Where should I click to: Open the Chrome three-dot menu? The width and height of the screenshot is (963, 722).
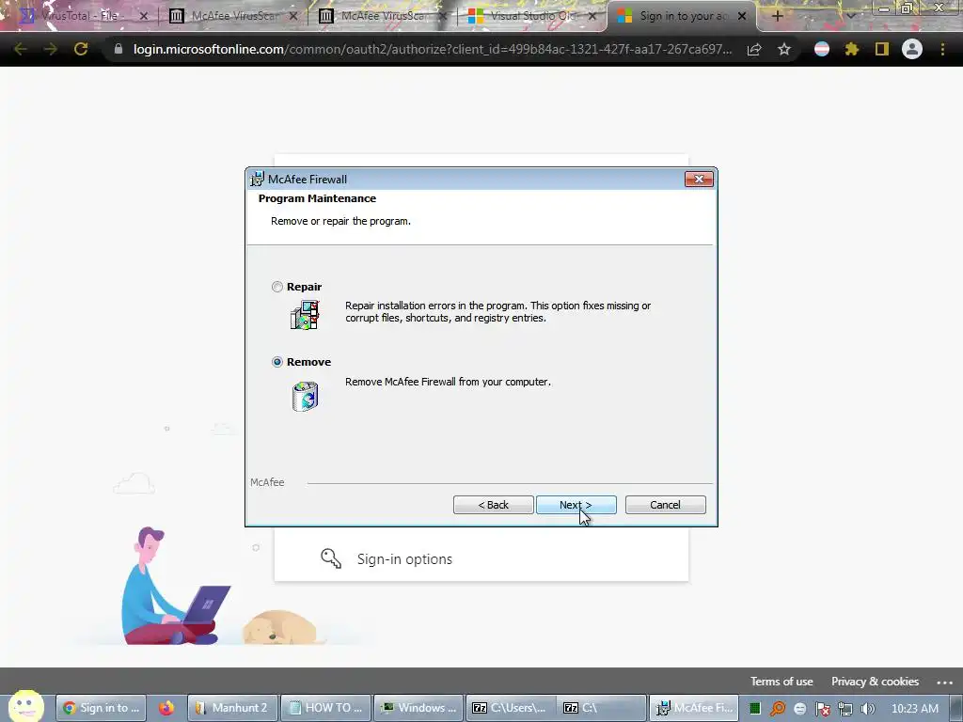pos(942,49)
